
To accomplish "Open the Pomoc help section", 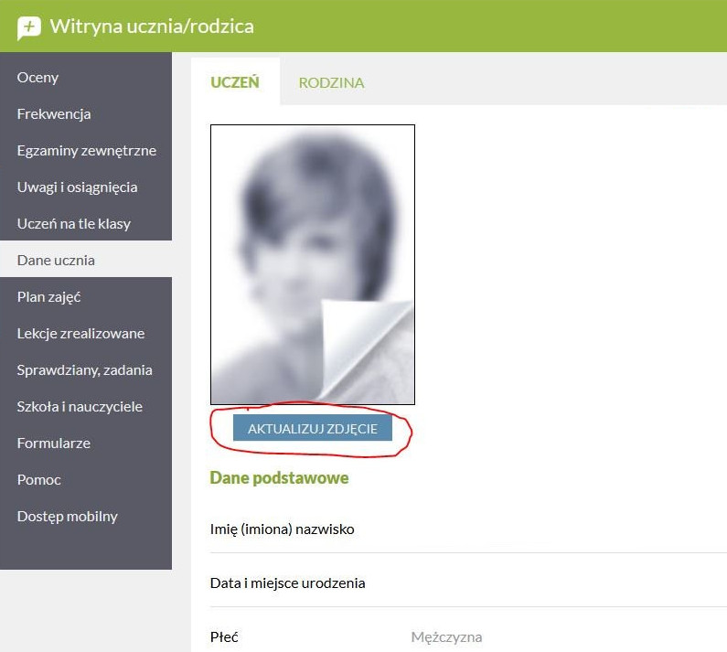I will click(86, 480).
